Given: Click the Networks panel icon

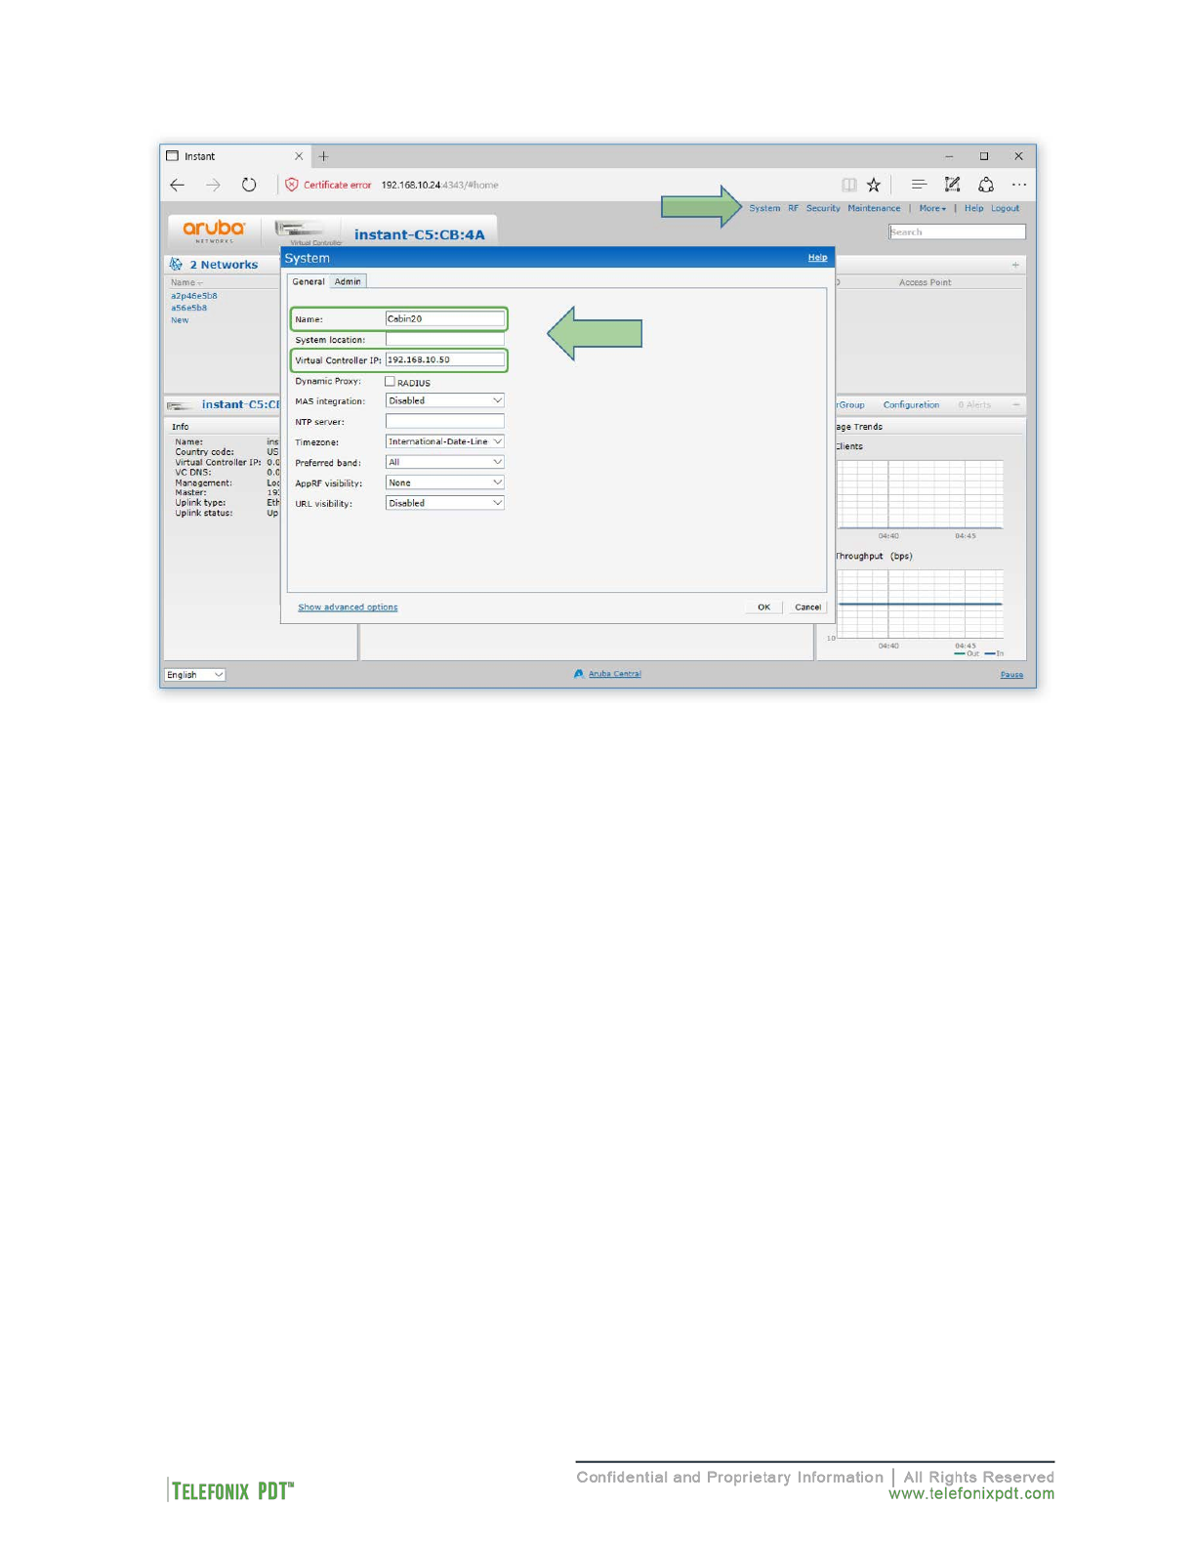Looking at the screenshot, I should click(x=176, y=265).
